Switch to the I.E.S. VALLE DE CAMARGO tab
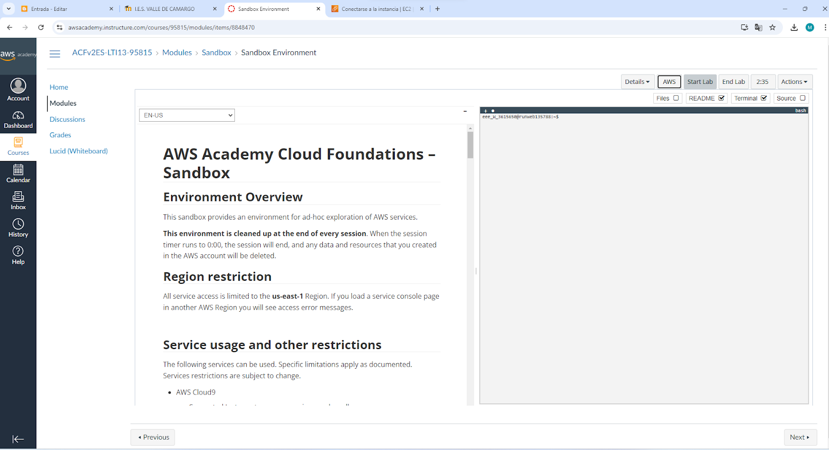The width and height of the screenshot is (829, 450). click(171, 9)
